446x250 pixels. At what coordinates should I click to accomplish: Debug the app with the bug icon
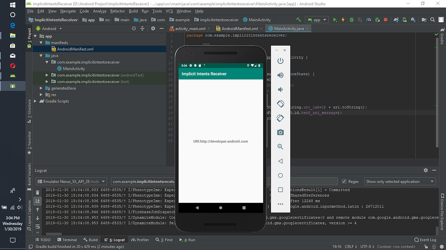click(351, 20)
